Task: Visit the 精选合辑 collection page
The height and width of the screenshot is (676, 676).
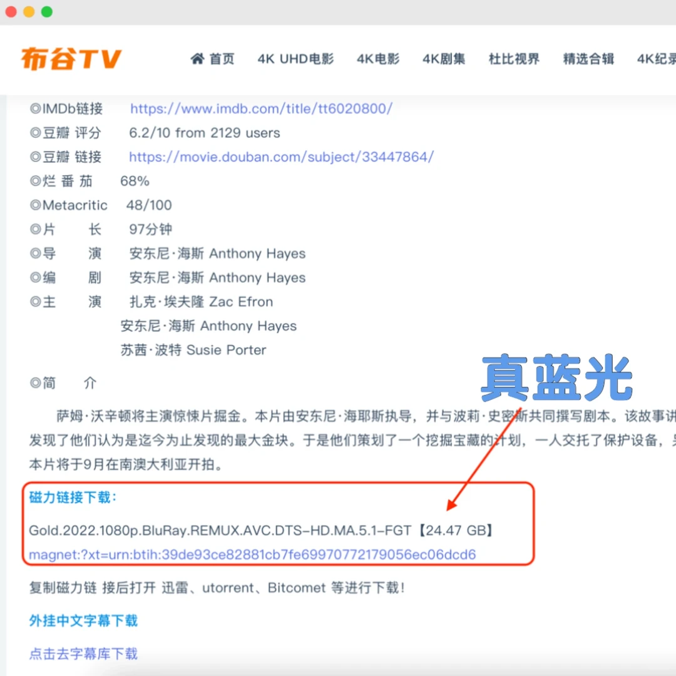Action: point(588,58)
